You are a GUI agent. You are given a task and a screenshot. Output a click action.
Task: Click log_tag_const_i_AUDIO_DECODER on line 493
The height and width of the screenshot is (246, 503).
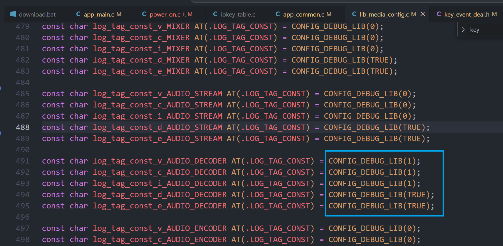coord(160,183)
